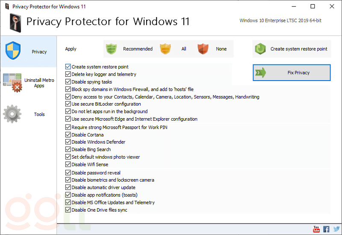Toggle Disable One Drive files sync
The height and width of the screenshot is (235, 342).
pyautogui.click(x=68, y=210)
